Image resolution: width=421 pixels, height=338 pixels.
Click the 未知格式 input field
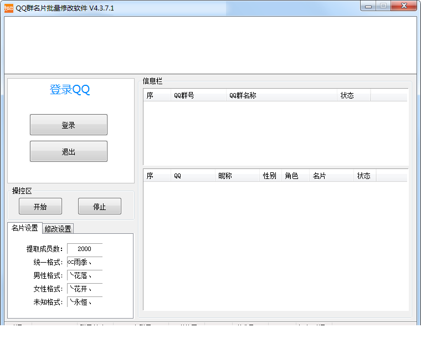pos(85,302)
